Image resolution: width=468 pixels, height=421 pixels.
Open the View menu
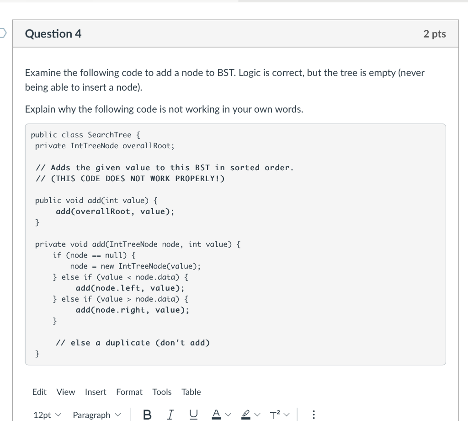[x=65, y=392]
